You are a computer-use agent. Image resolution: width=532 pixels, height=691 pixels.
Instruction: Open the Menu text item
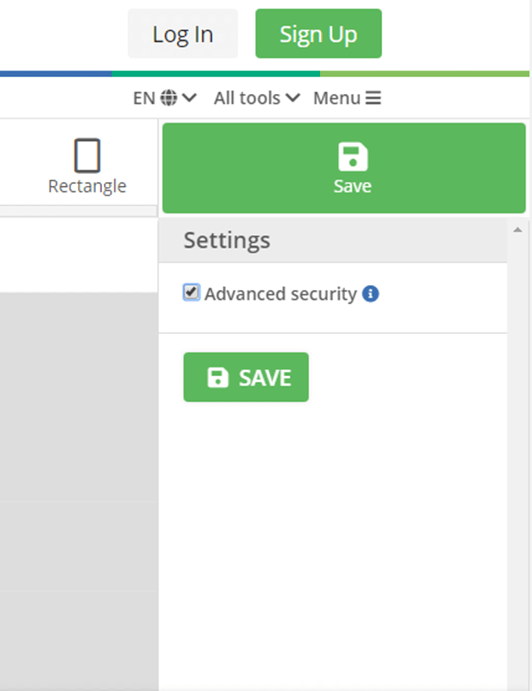tap(337, 98)
